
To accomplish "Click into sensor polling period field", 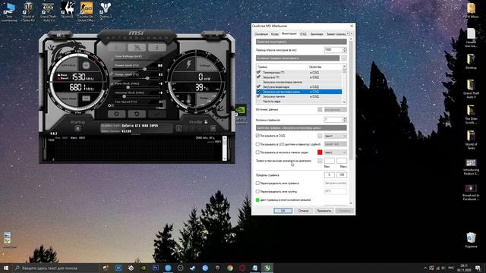I will (333, 50).
